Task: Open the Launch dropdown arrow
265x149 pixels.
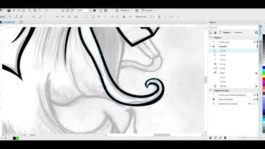Action: coord(156,11)
